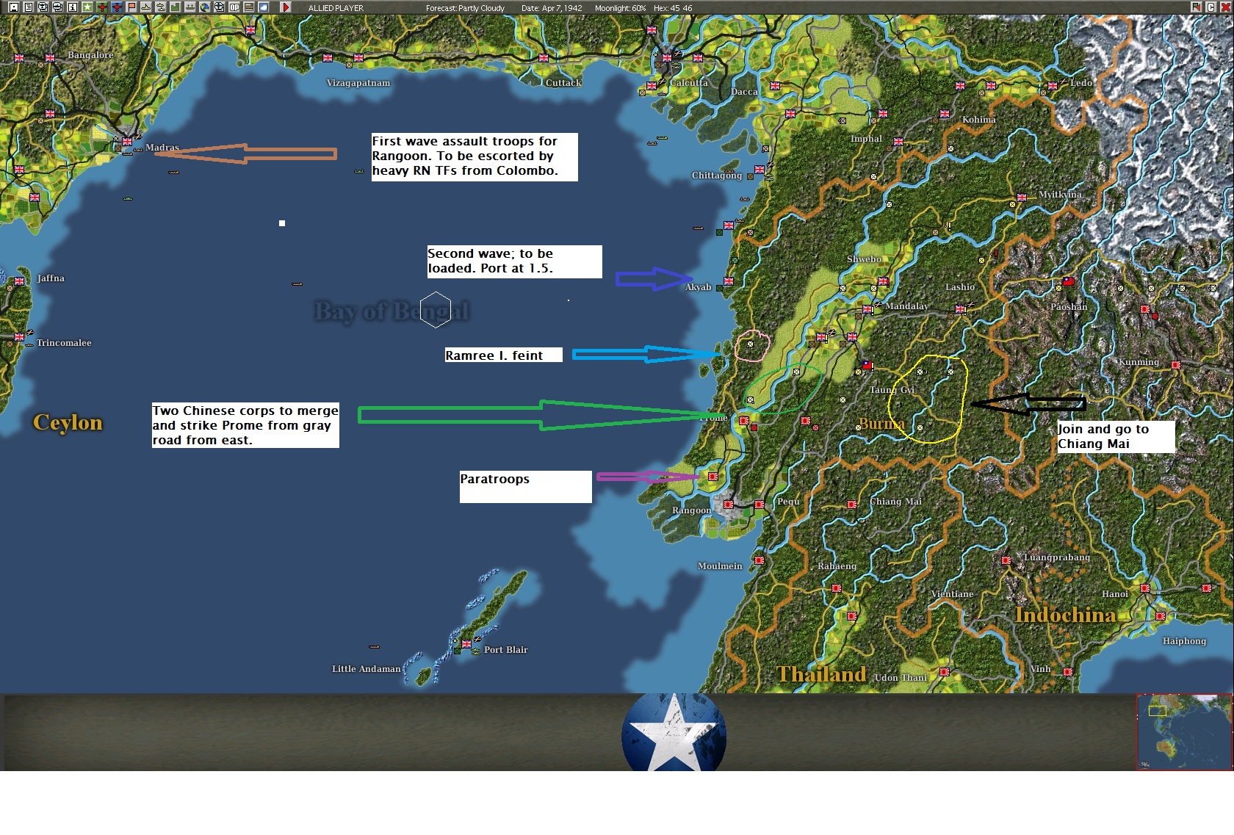Select the Rangoon city name on the map
The height and width of the screenshot is (835, 1234).
coord(691,510)
